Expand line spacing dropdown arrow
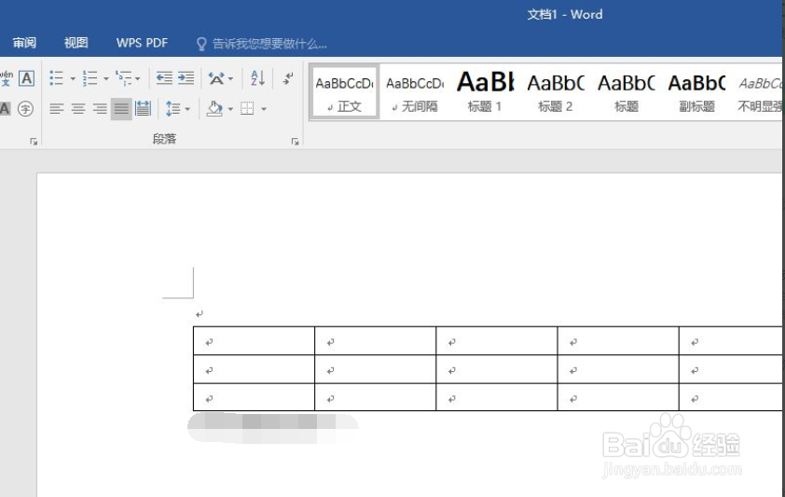Image resolution: width=785 pixels, height=497 pixels. click(x=187, y=109)
